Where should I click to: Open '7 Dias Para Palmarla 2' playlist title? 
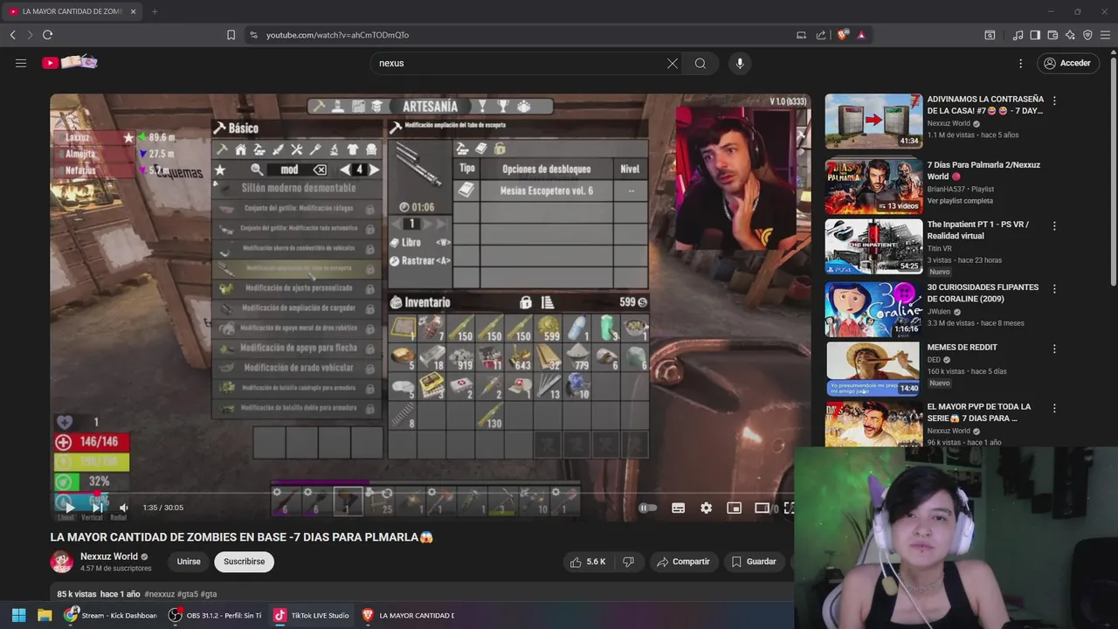[983, 170]
